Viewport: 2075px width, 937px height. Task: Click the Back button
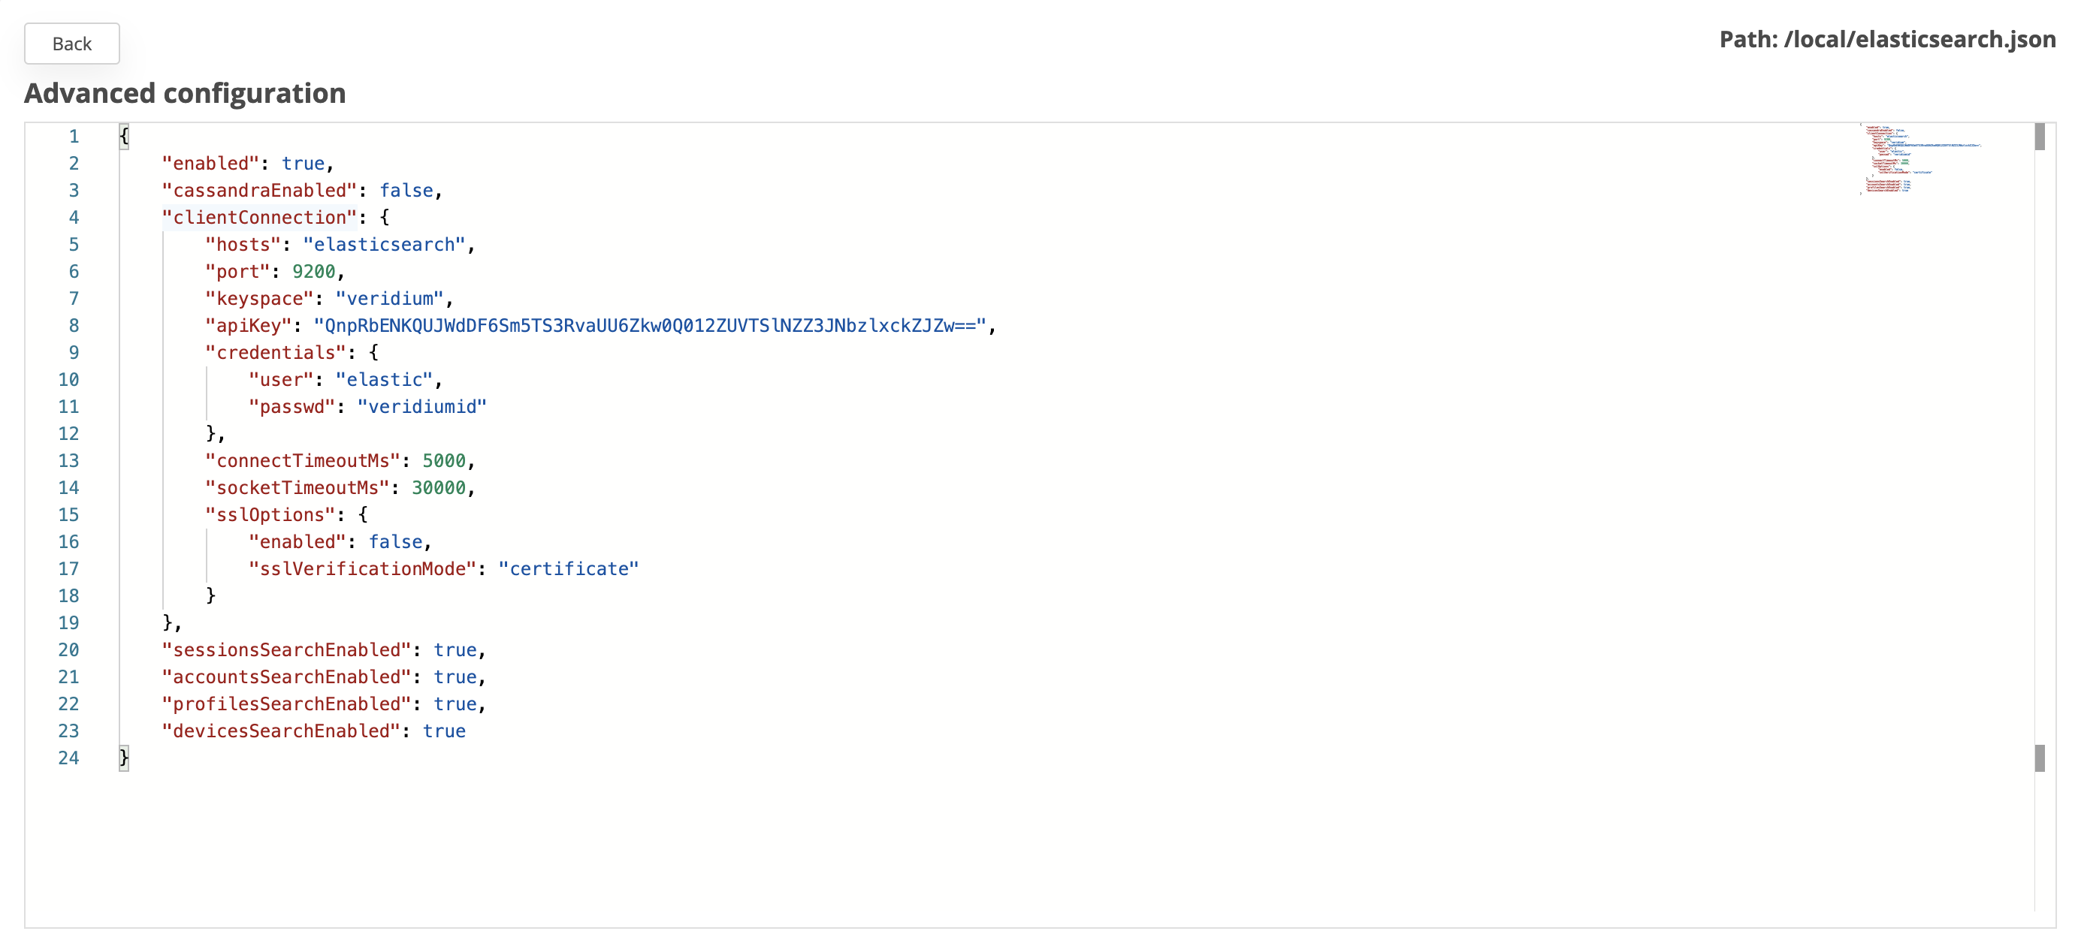(71, 44)
